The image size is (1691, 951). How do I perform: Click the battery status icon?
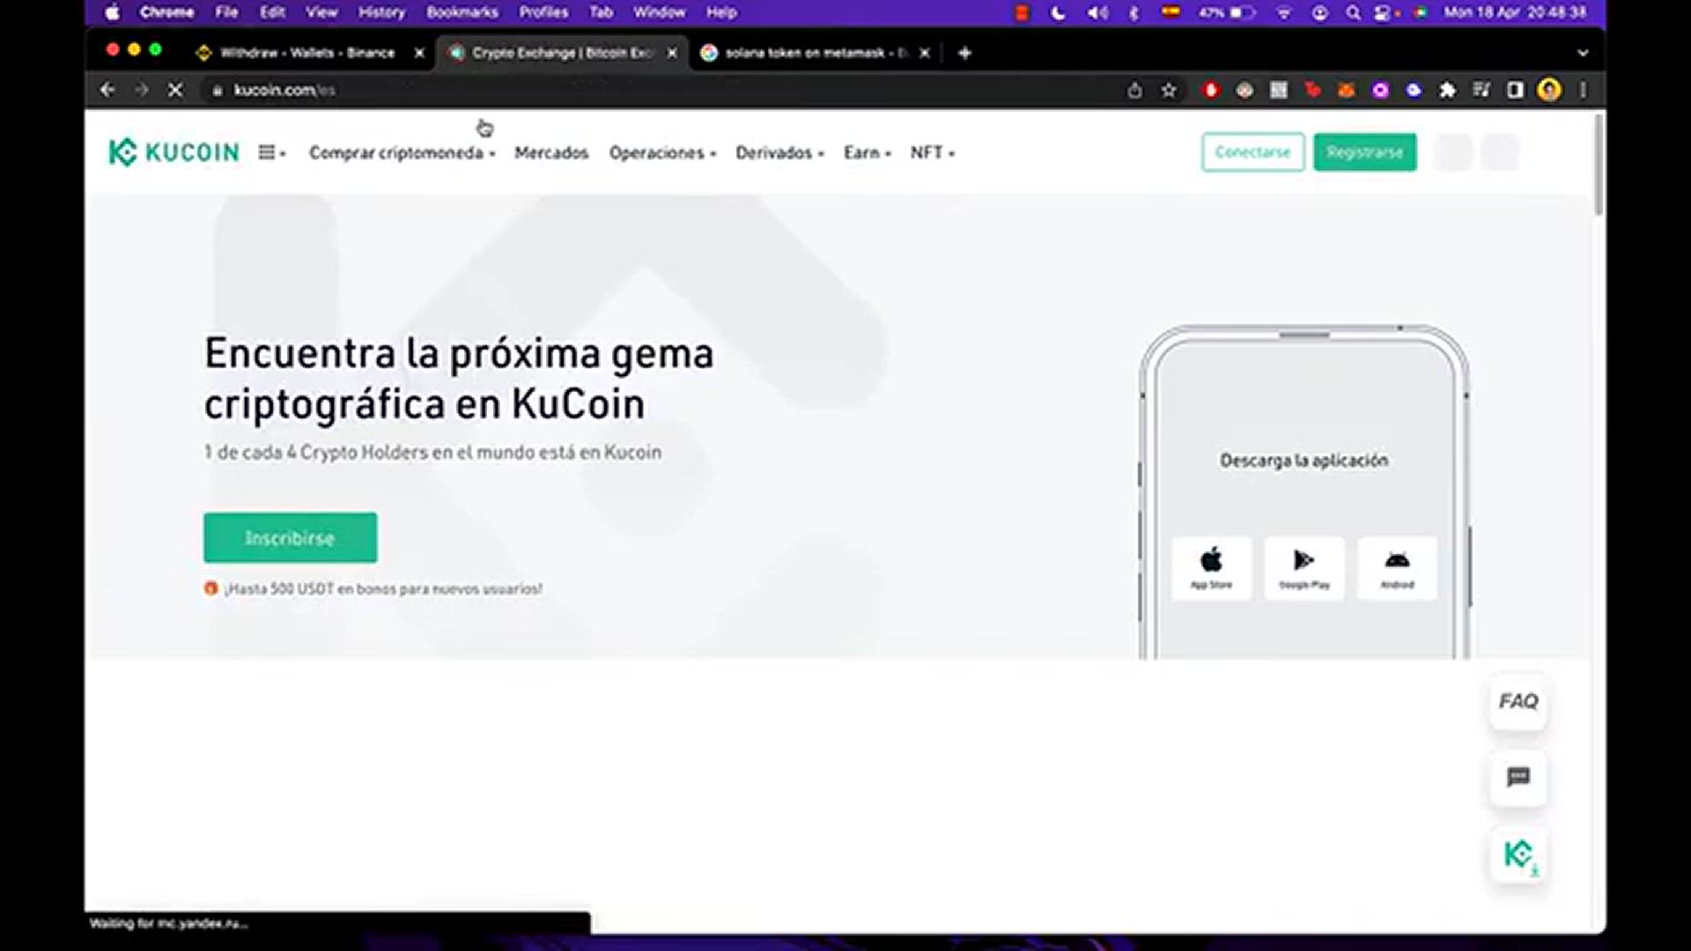pos(1227,12)
